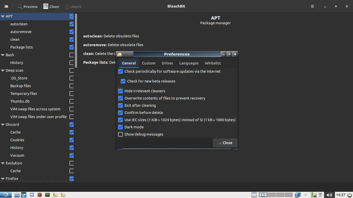Image resolution: width=353 pixels, height=198 pixels.
Task: Open the Languages tab
Action: [189, 63]
